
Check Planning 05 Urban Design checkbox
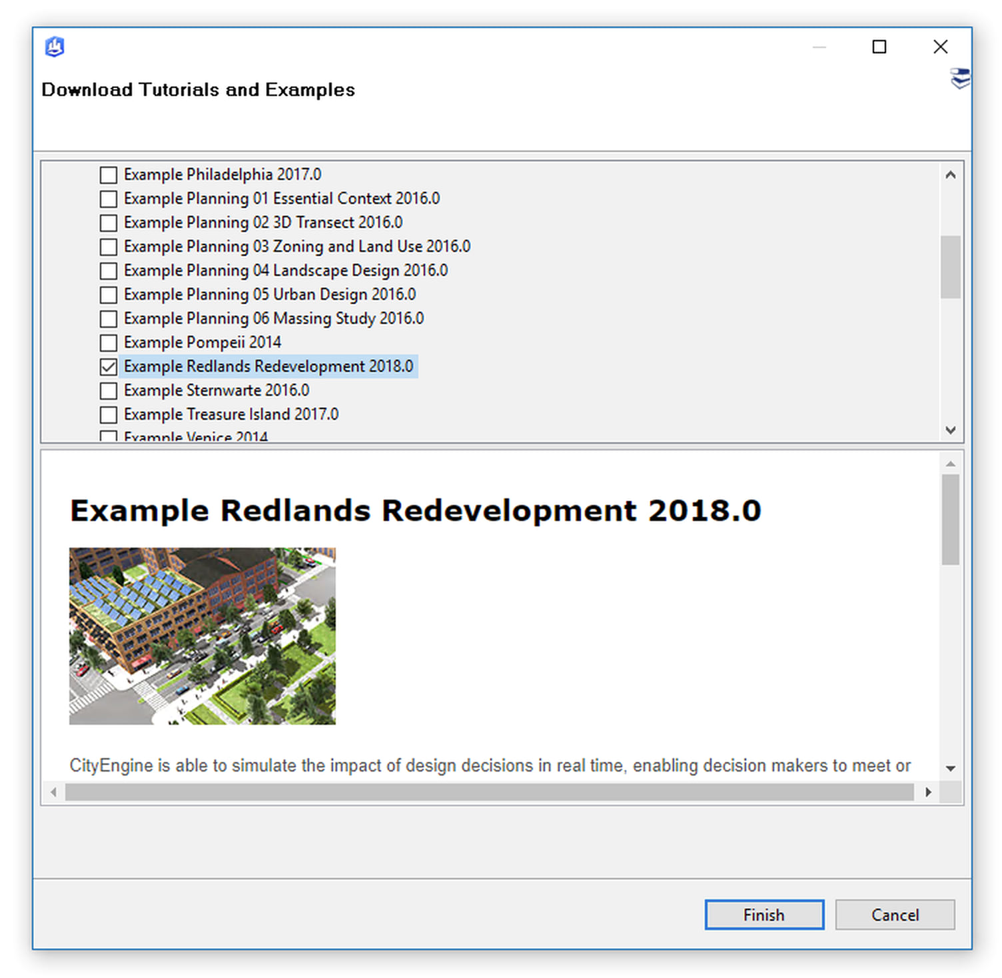tap(108, 294)
